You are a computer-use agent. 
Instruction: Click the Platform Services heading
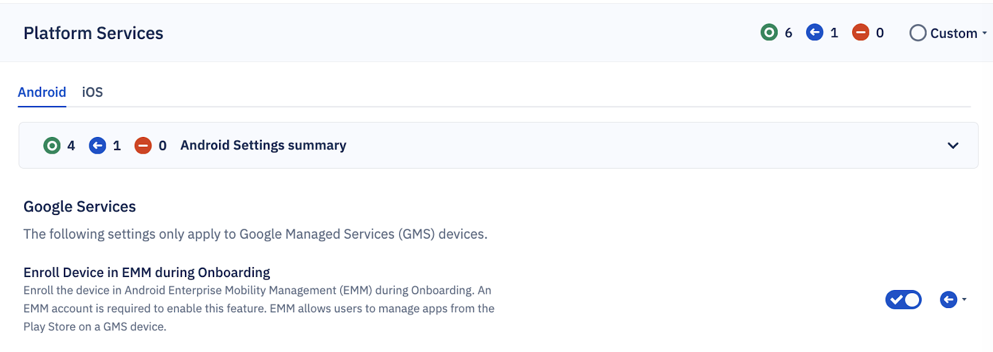pos(93,33)
